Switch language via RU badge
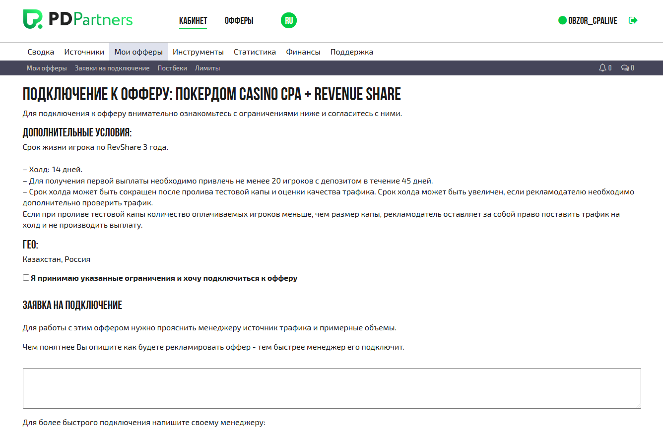The width and height of the screenshot is (663, 434). click(289, 20)
